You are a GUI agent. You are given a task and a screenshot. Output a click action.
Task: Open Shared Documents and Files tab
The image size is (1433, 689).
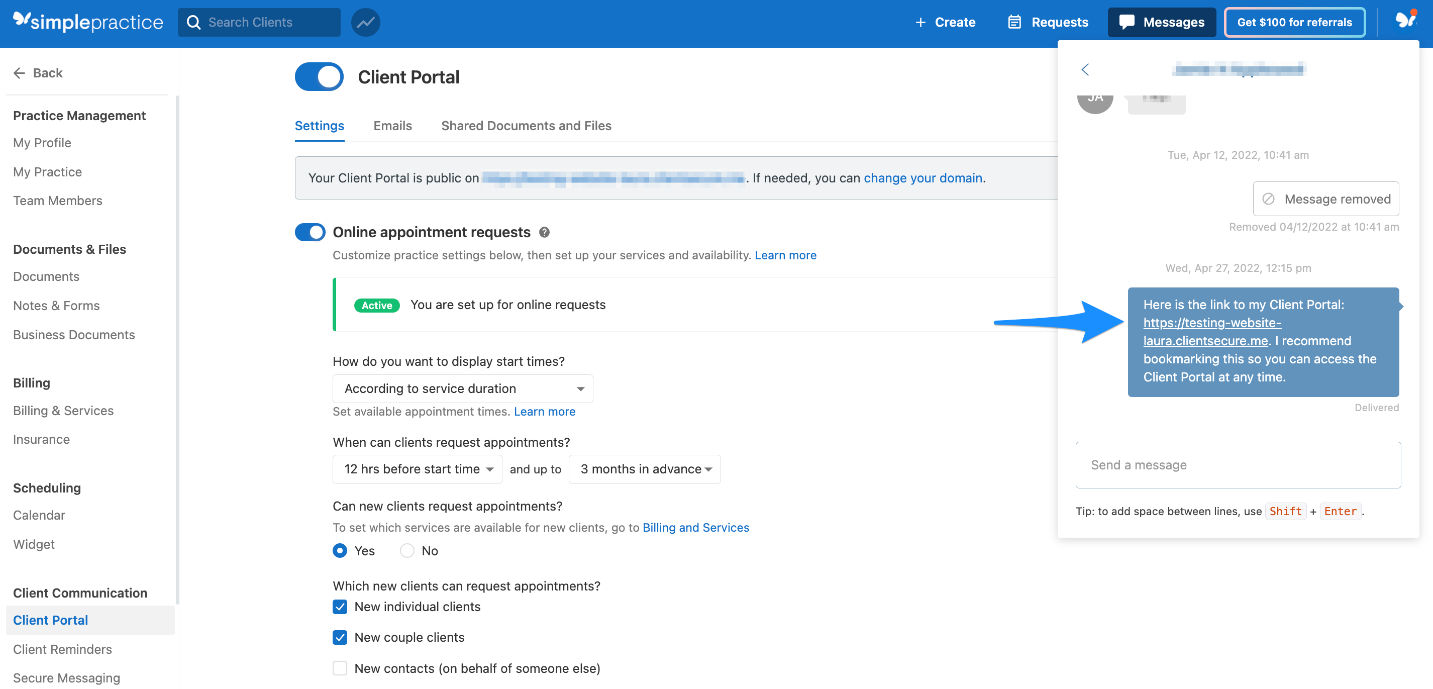(526, 126)
